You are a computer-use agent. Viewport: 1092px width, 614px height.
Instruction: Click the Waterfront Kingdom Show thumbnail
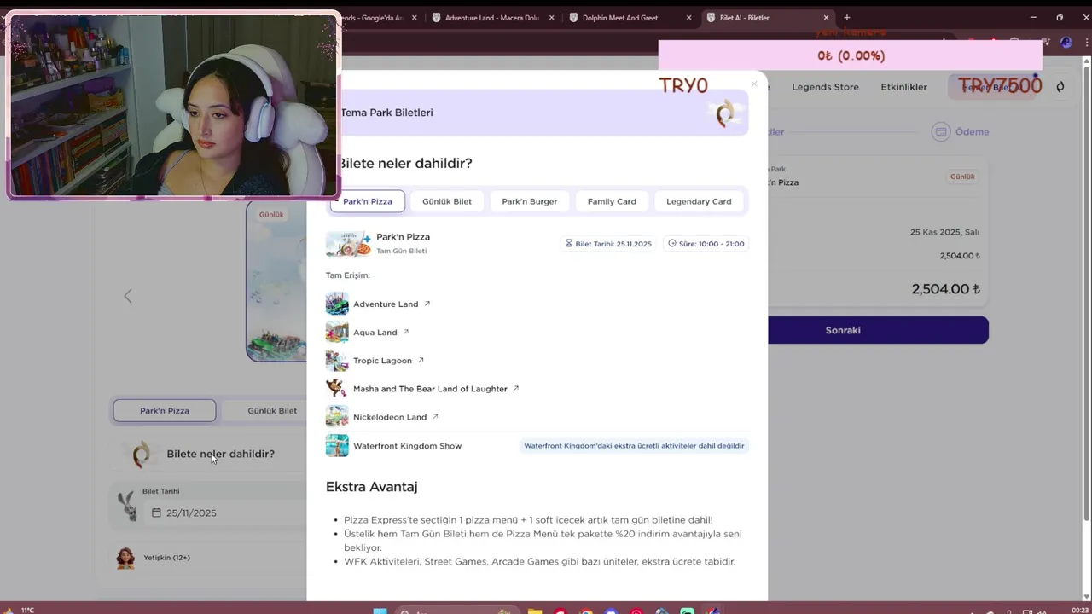pyautogui.click(x=337, y=445)
